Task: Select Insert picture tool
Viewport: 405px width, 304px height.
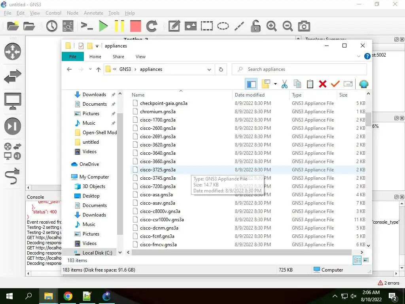Action: point(190,26)
